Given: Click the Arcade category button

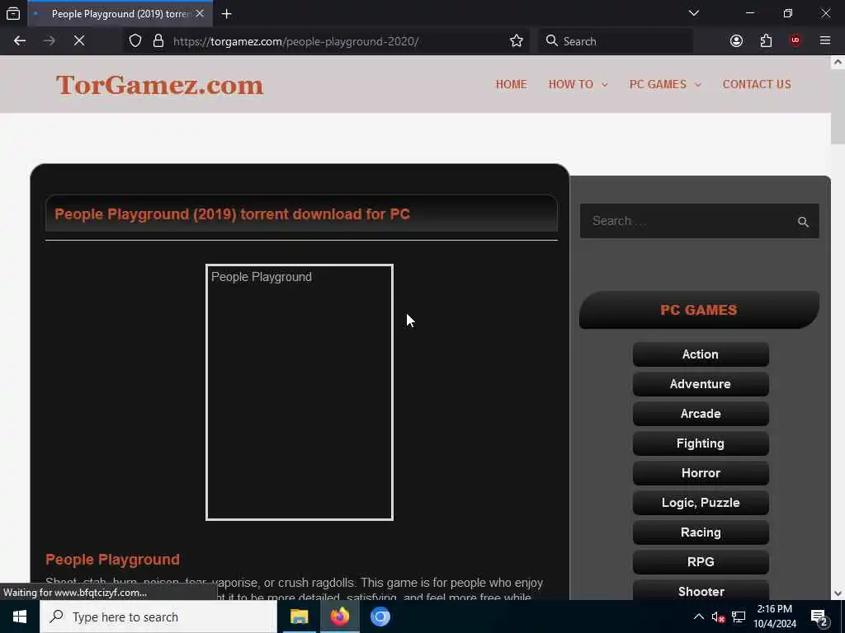Looking at the screenshot, I should (x=701, y=414).
